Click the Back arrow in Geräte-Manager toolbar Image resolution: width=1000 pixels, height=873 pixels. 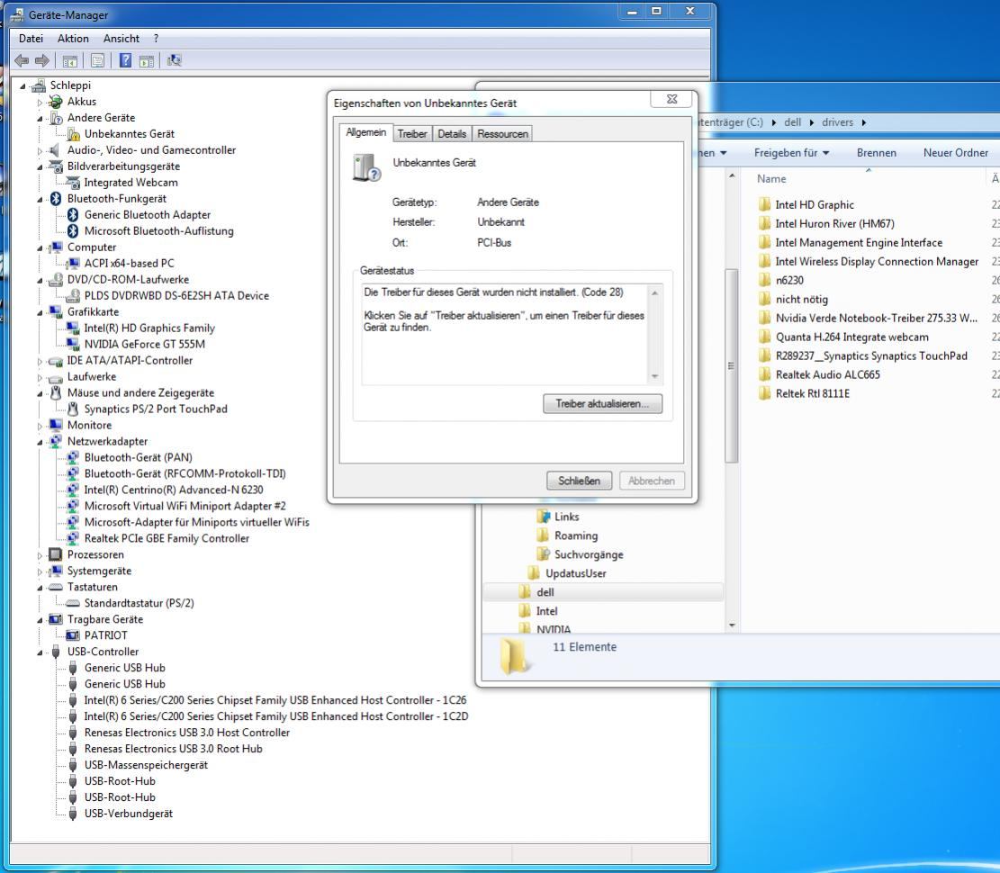pyautogui.click(x=22, y=60)
